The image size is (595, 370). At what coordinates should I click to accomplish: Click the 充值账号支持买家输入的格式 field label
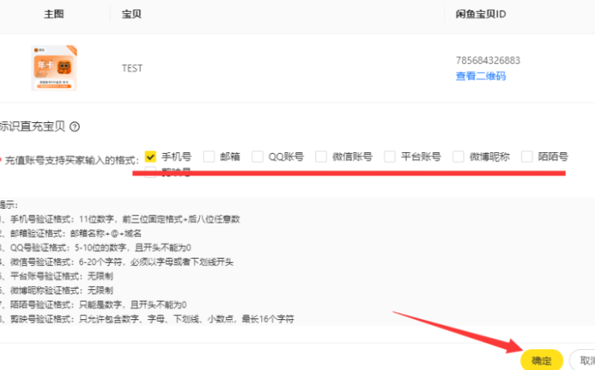(70, 158)
